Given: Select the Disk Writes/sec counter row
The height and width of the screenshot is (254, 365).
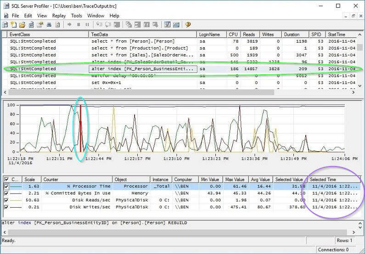Looking at the screenshot, I should [182, 207].
